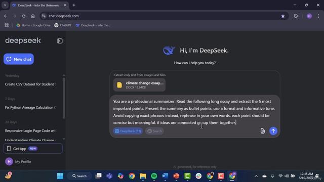324x182 pixels.
Task: Click into the prompt text area
Action: 194,112
